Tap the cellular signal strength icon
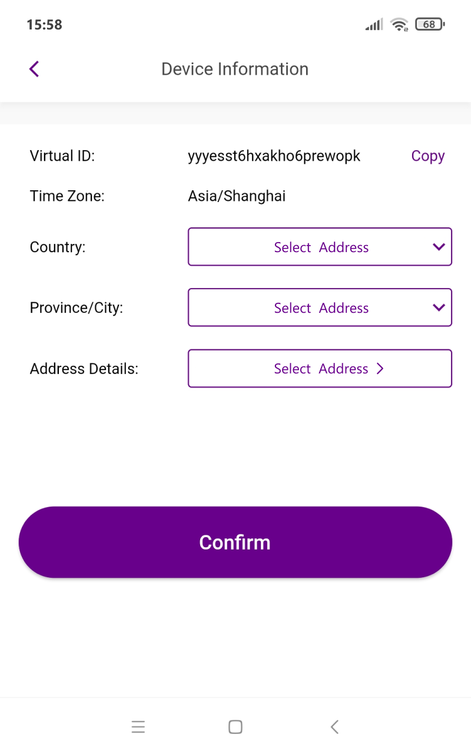The height and width of the screenshot is (754, 471). [374, 25]
